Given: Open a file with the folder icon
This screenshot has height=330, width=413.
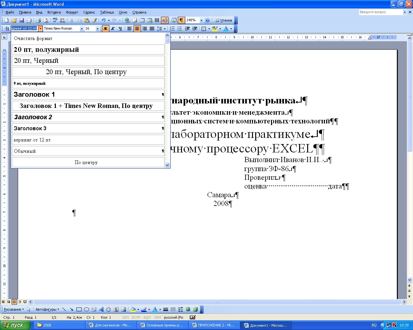Looking at the screenshot, I should pos(14,20).
